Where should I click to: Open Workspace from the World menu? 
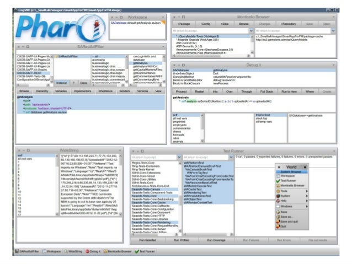point(287,176)
